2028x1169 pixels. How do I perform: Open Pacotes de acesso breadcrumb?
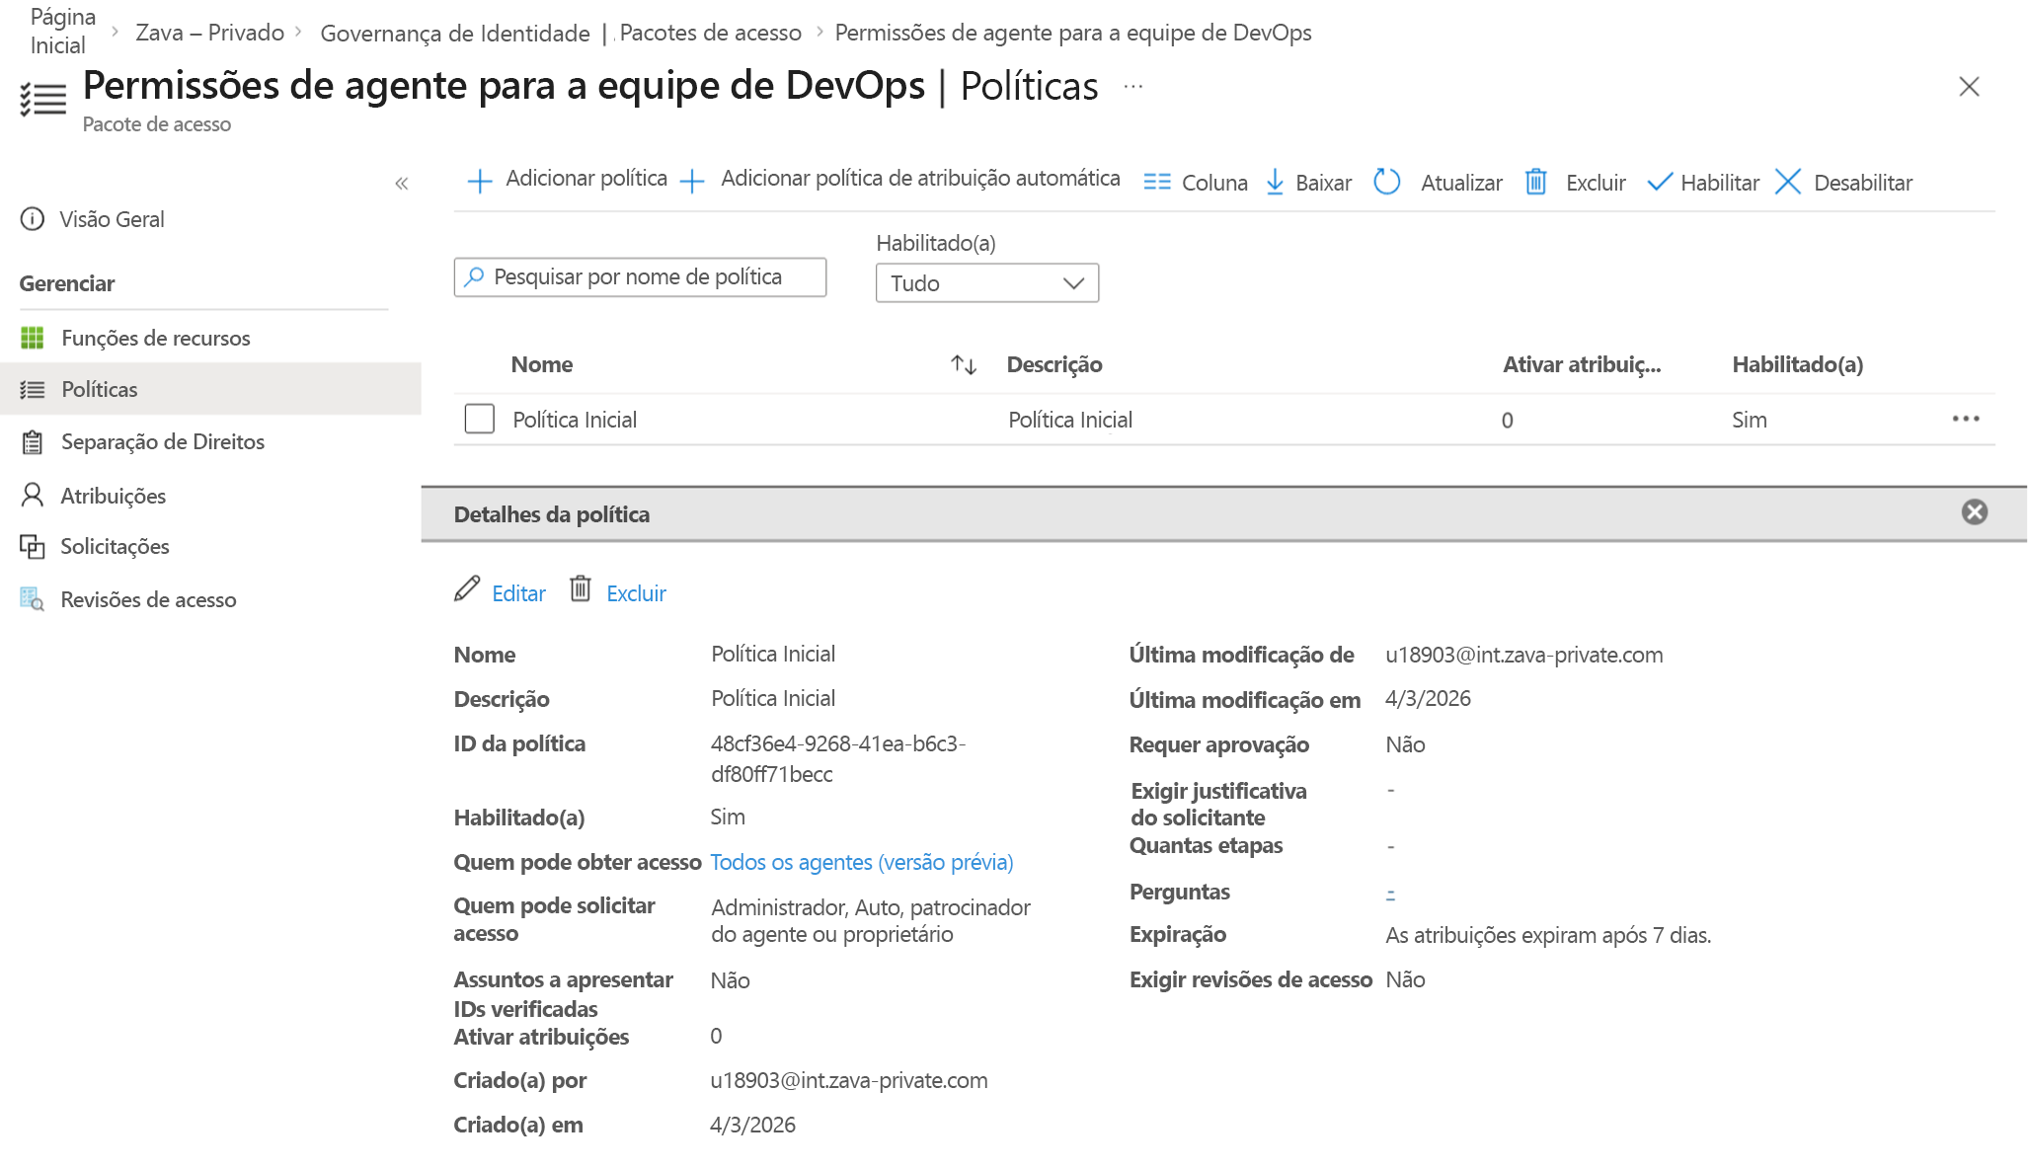pyautogui.click(x=710, y=33)
